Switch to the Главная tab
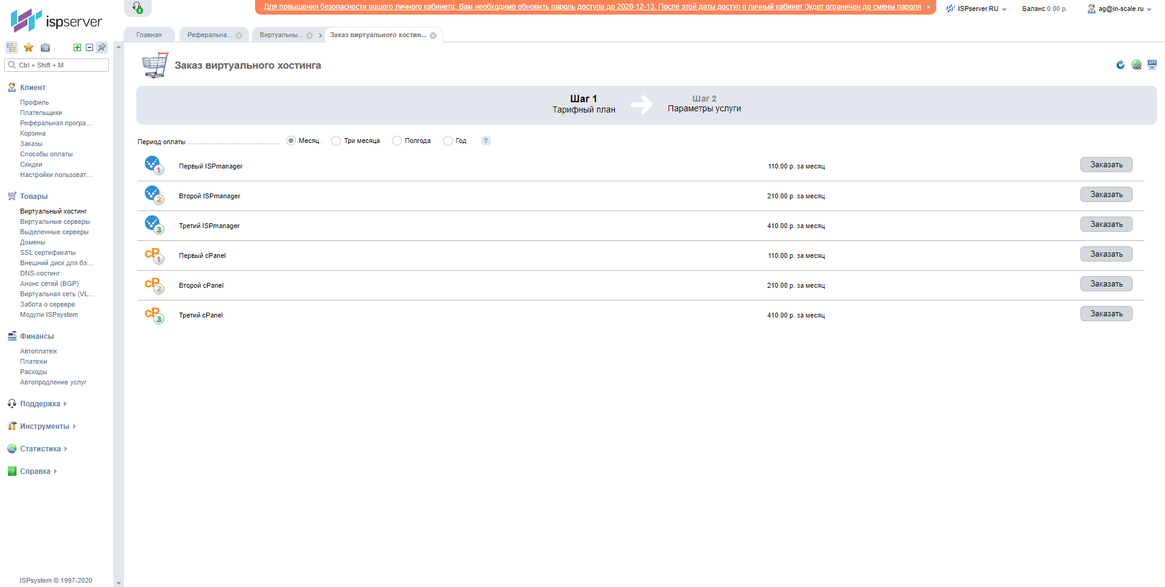The width and height of the screenshot is (1165, 587). click(x=149, y=35)
